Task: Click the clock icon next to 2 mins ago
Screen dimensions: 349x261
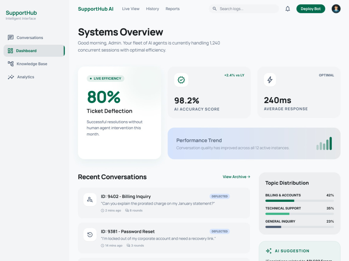Action: (x=102, y=211)
